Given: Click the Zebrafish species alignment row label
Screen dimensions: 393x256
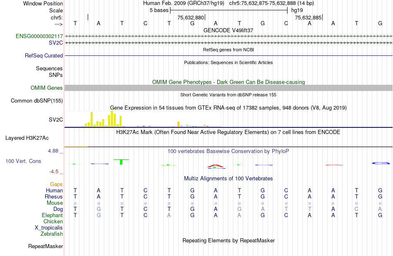Looking at the screenshot, I should pyautogui.click(x=52, y=234).
